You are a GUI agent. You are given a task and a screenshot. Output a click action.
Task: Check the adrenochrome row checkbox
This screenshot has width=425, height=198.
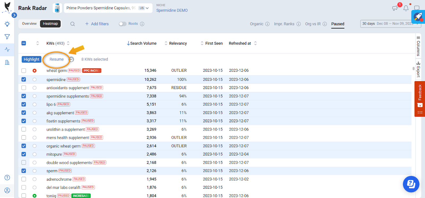pos(24,179)
